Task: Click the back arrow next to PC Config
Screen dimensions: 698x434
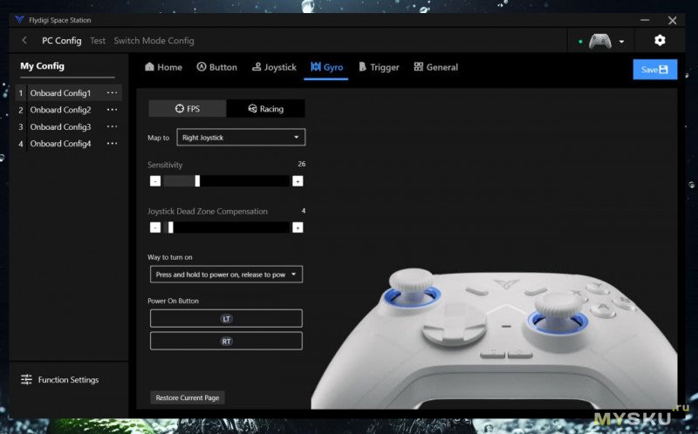Action: (x=24, y=41)
